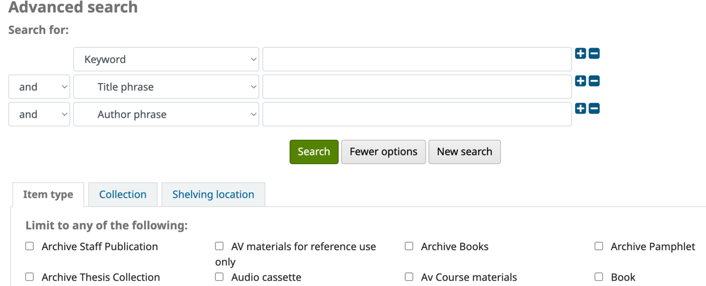The height and width of the screenshot is (286, 706).
Task: Add a search row after Title phrase
Action: [x=580, y=81]
